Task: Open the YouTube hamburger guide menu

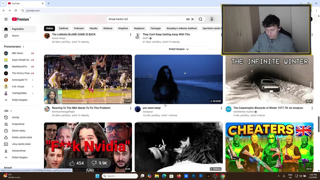Action: click(x=6, y=19)
